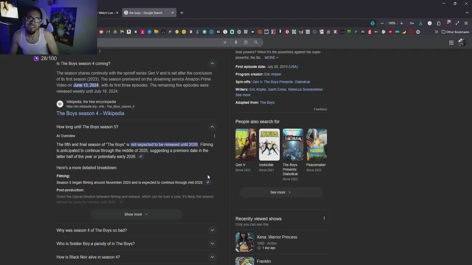Screen dimensions: 472x265
Task: Open the Google account avatar
Action: click(x=462, y=42)
